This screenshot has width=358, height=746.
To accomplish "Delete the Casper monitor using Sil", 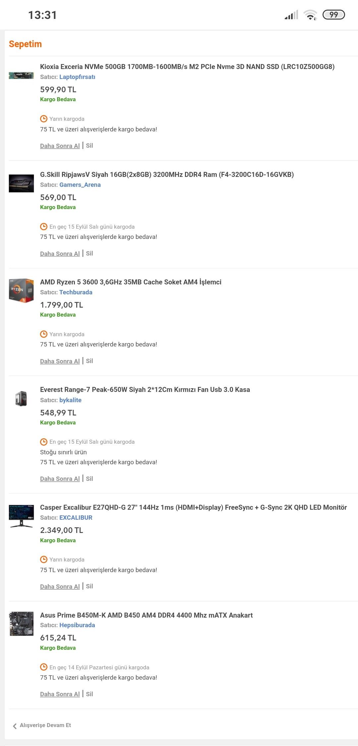I will coord(89,586).
